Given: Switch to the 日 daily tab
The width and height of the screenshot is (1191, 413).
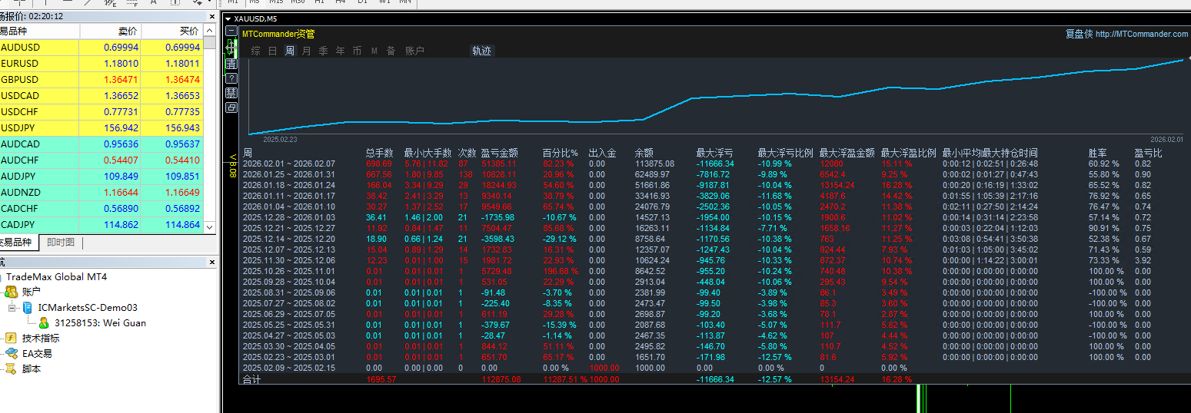Looking at the screenshot, I should click(x=272, y=51).
